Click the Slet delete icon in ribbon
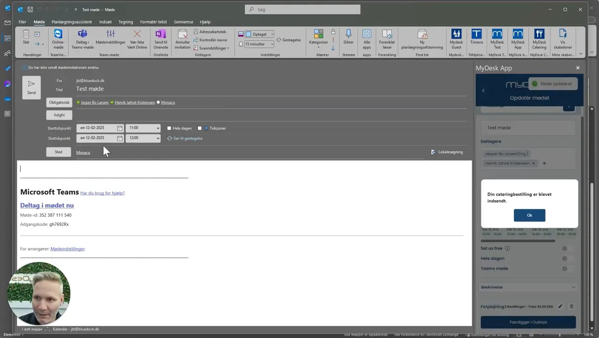Screen dimensions: 599x338 coord(26,37)
